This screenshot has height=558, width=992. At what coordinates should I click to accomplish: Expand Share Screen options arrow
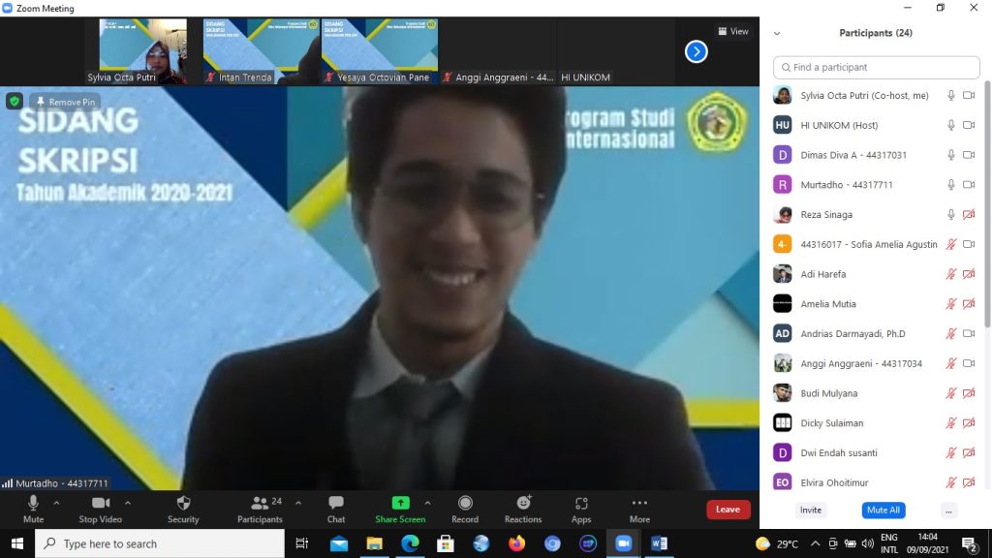tap(427, 504)
